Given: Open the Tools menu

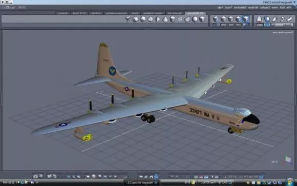Looking at the screenshot, I should [x=228, y=8].
